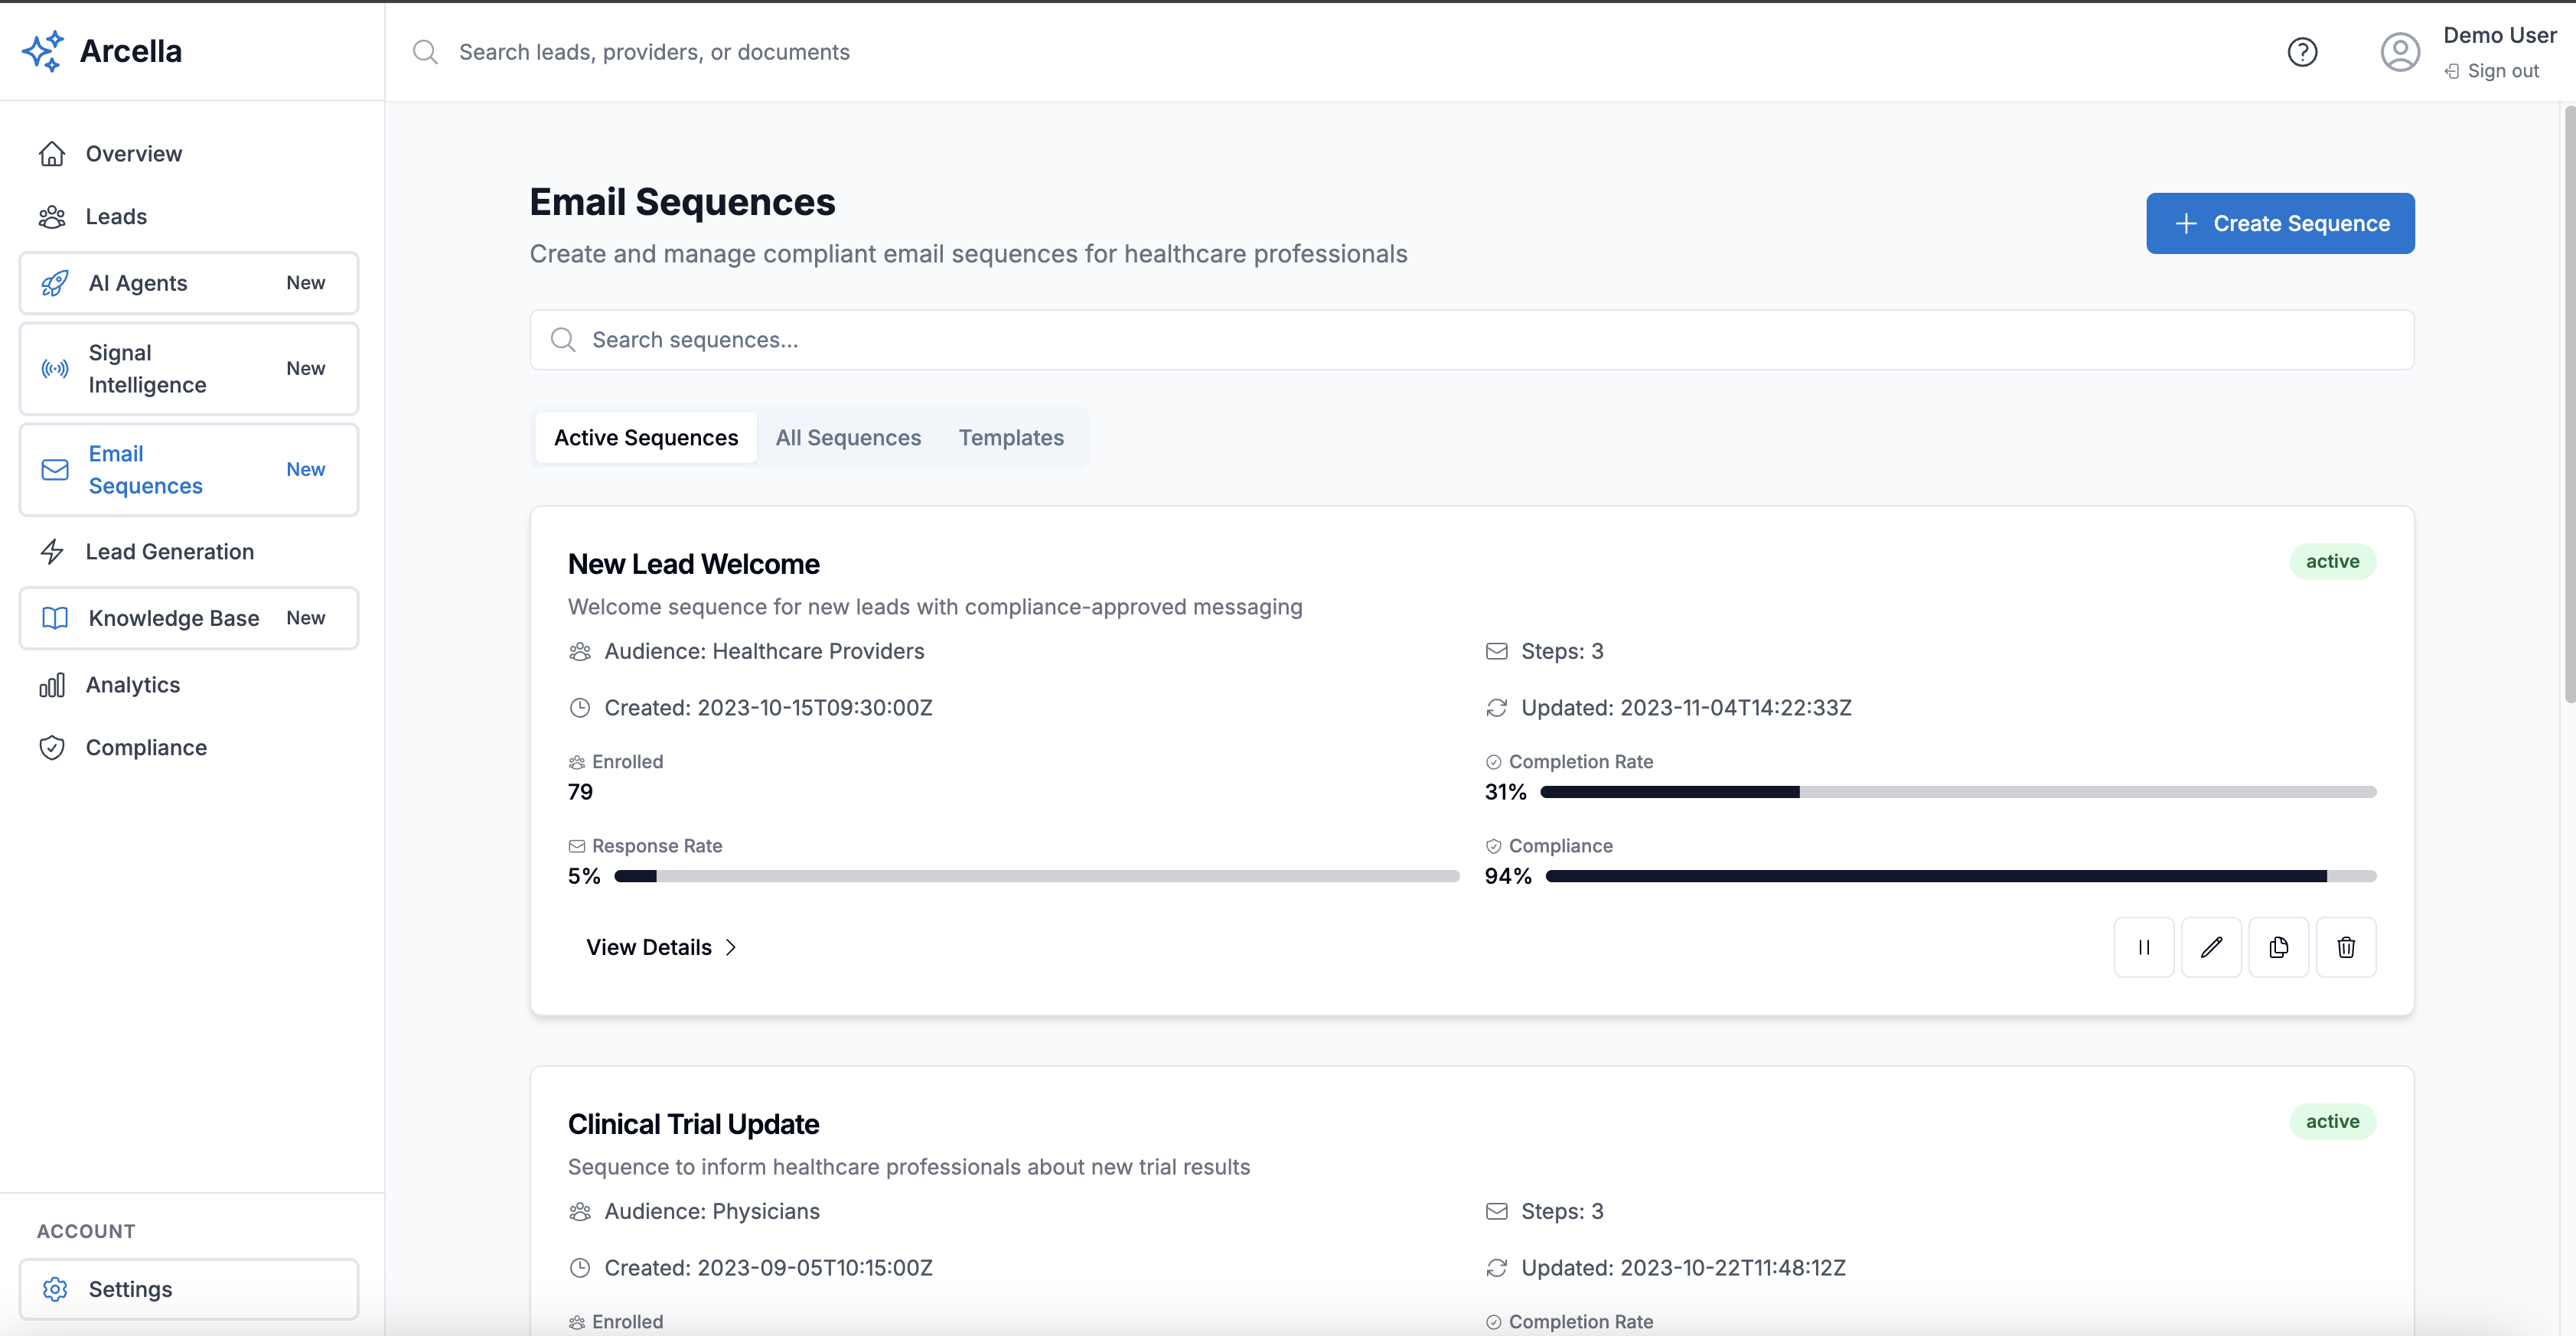This screenshot has height=1336, width=2576.
Task: Pause the New Lead Welcome sequence
Action: pyautogui.click(x=2143, y=947)
